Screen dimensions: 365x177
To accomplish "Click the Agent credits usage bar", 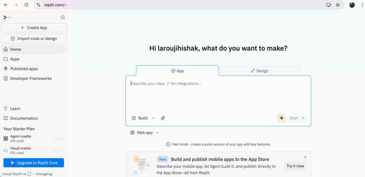I will (58, 139).
